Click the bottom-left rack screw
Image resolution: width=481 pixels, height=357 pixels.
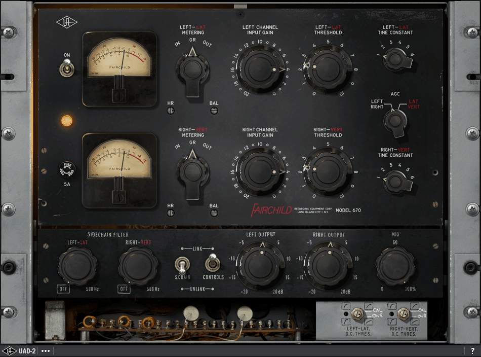(x=8, y=313)
